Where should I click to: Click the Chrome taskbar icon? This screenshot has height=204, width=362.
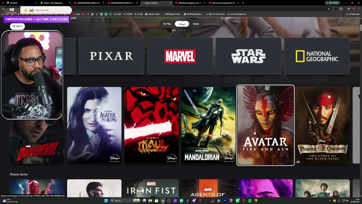[163, 201]
